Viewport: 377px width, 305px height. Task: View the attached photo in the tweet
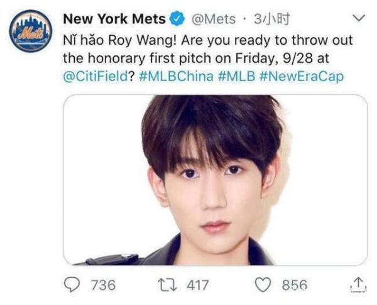click(215, 180)
